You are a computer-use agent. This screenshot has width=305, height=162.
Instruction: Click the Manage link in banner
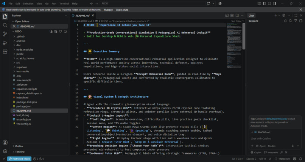(108, 10)
